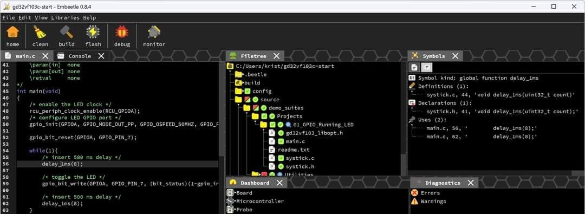Jump to systick.c definition of delay_1ms
The width and height of the screenshot is (585, 214).
(500, 95)
